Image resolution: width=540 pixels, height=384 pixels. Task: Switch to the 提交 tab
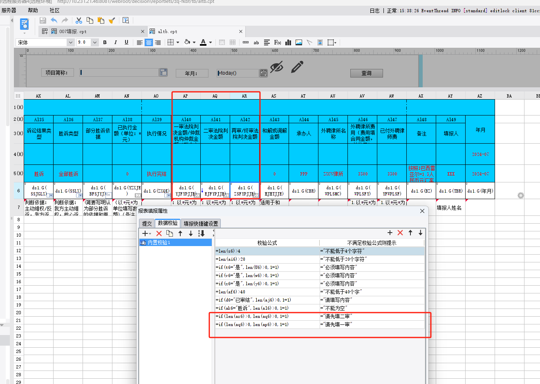[x=147, y=223]
